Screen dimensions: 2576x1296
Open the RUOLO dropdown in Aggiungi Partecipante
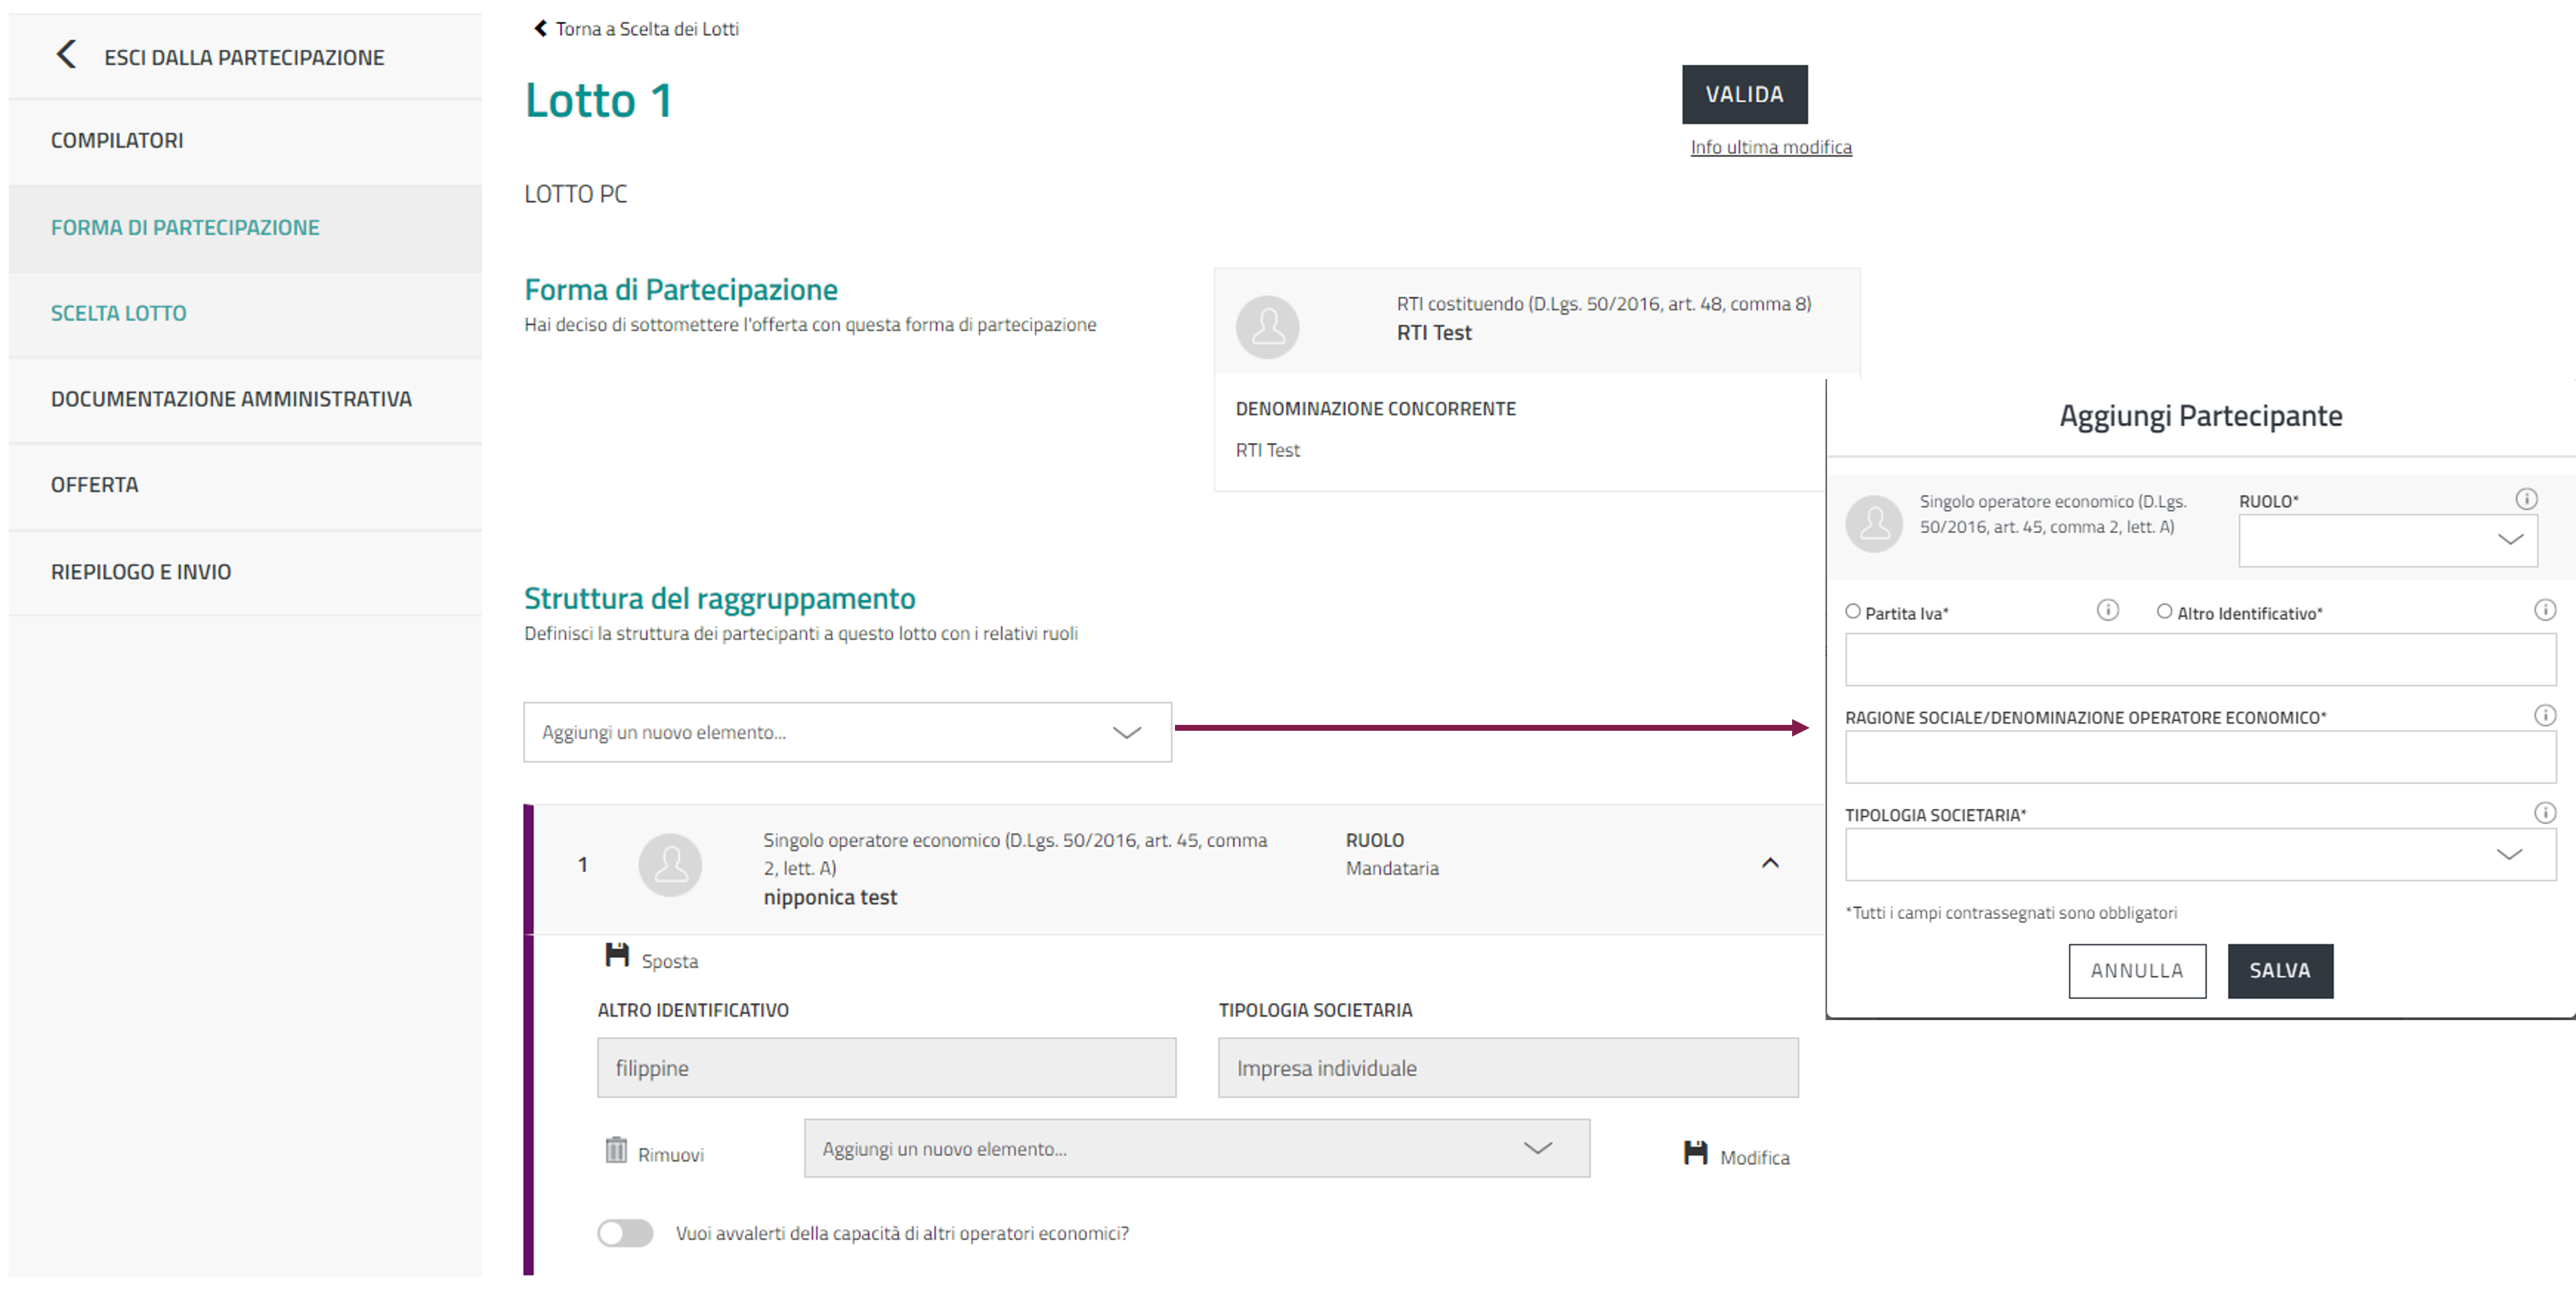[x=2387, y=541]
